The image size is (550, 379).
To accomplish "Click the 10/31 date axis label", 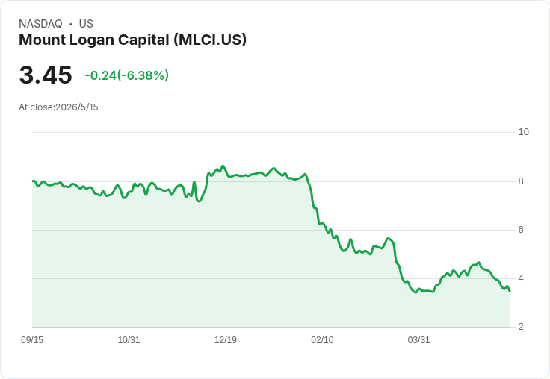I will click(129, 340).
